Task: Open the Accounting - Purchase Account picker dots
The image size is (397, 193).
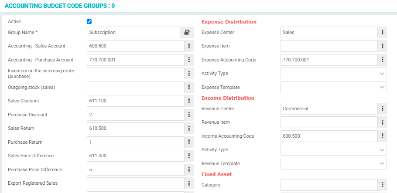Action: pyautogui.click(x=189, y=60)
